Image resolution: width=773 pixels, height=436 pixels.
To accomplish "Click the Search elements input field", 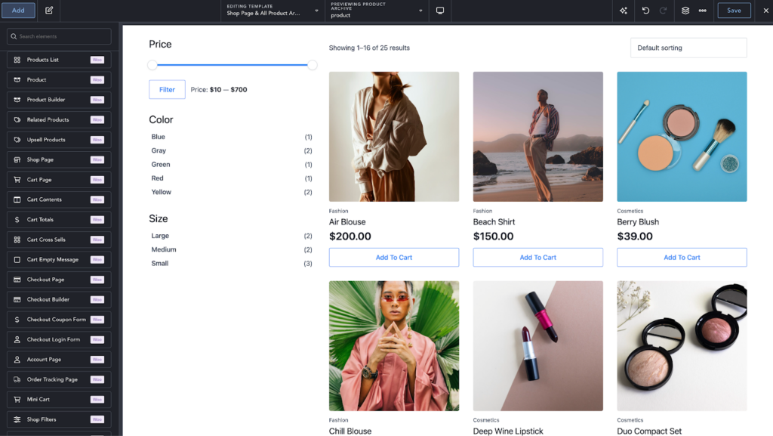I will (64, 36).
